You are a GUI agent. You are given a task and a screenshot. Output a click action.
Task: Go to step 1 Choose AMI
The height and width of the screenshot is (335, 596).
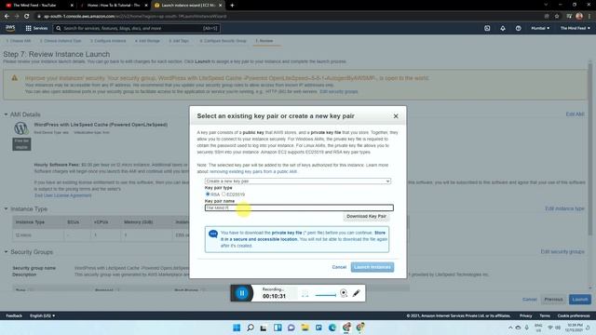(19, 41)
